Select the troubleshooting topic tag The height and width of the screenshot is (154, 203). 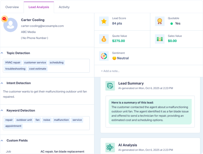click(15, 69)
